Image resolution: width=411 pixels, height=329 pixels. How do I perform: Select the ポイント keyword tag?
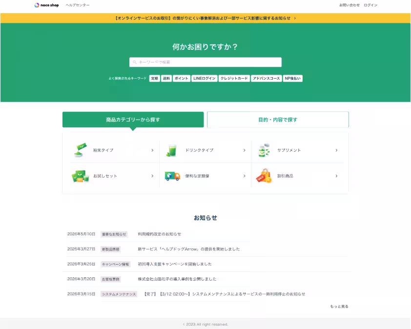click(x=182, y=79)
